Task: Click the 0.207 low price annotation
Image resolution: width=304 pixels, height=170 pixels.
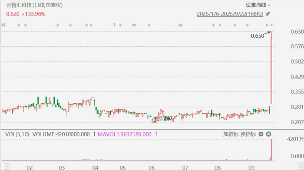Action: 166,118
